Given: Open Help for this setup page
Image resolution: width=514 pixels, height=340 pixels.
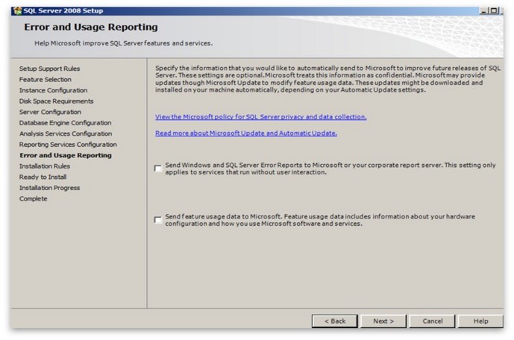Looking at the screenshot, I should [x=480, y=321].
